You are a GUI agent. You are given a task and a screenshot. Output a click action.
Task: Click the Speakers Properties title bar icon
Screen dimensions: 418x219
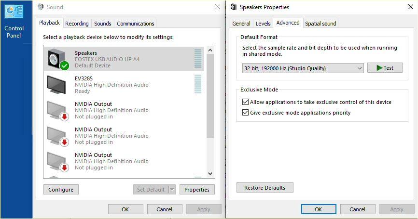(233, 7)
